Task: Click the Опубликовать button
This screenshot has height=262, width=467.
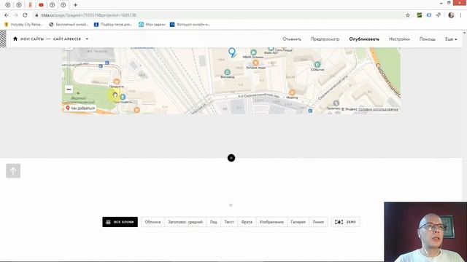Action: [364, 39]
